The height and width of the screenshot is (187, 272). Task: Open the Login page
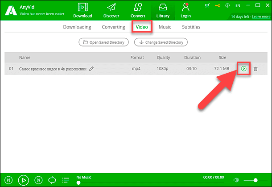coord(185,10)
